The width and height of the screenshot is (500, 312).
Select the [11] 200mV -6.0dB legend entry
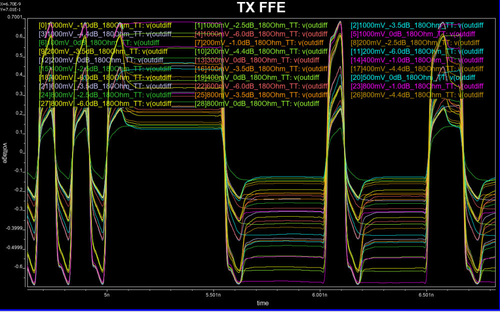(x=417, y=51)
